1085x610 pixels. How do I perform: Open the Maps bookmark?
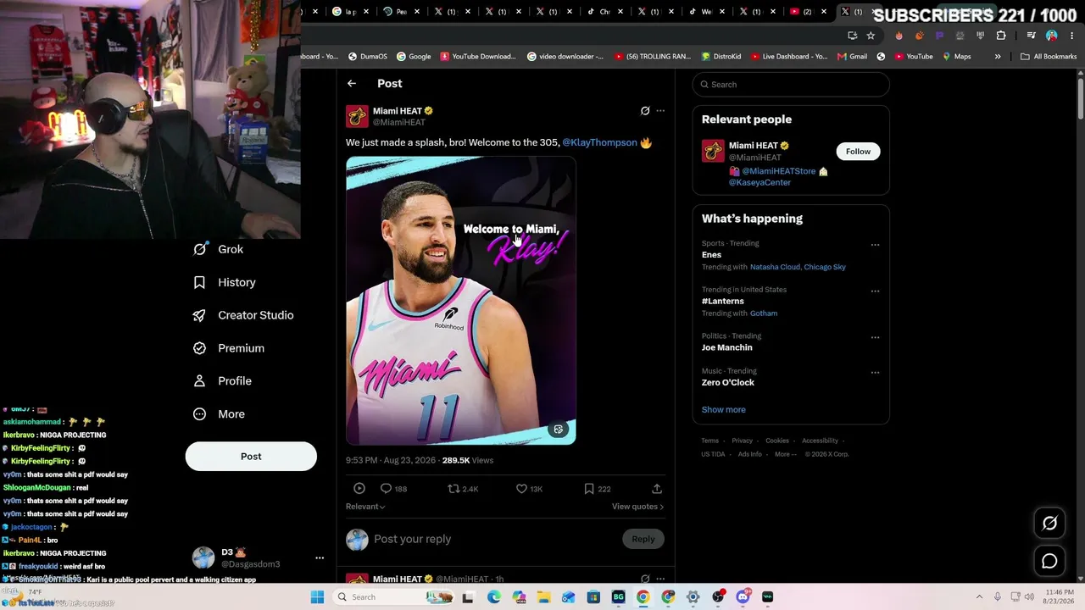click(x=957, y=57)
